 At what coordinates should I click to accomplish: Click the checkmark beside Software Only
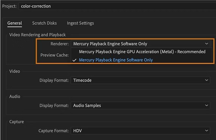75,60
